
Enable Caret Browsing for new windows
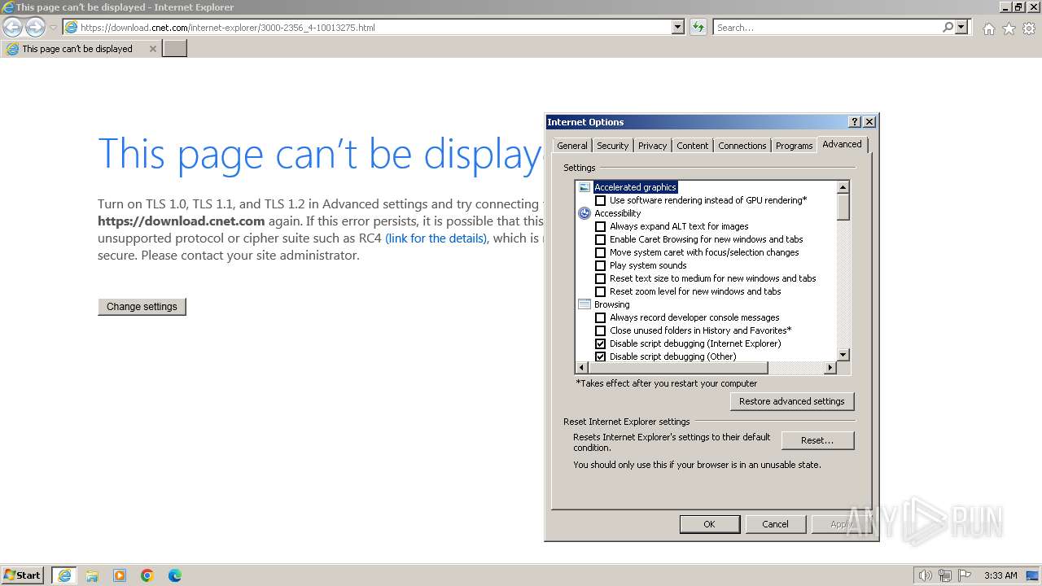coord(601,239)
